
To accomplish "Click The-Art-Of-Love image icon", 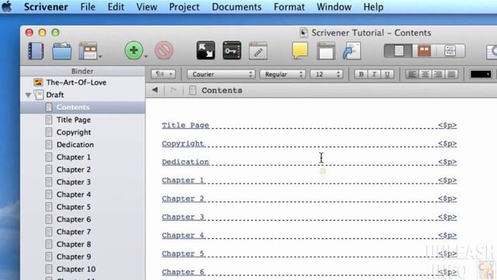I will coord(38,82).
